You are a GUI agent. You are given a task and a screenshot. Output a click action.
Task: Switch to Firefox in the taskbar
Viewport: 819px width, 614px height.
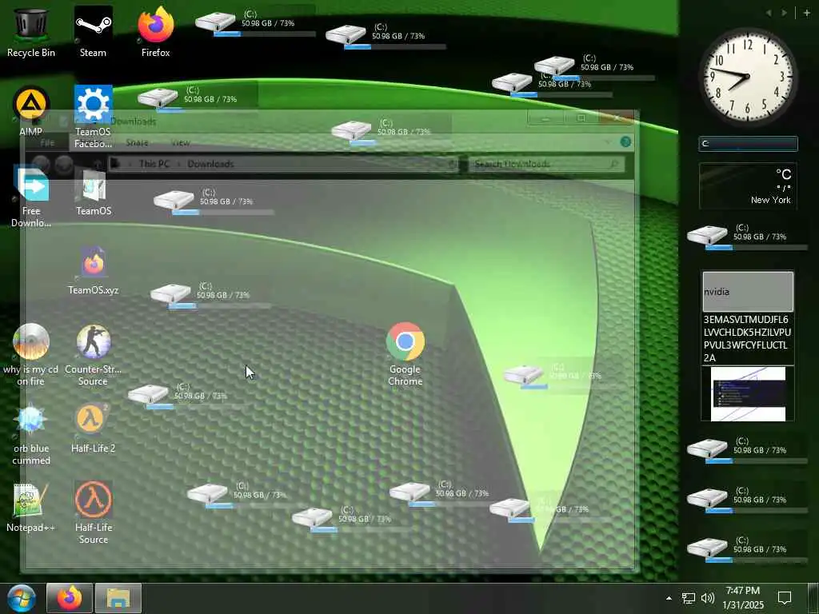pos(70,598)
